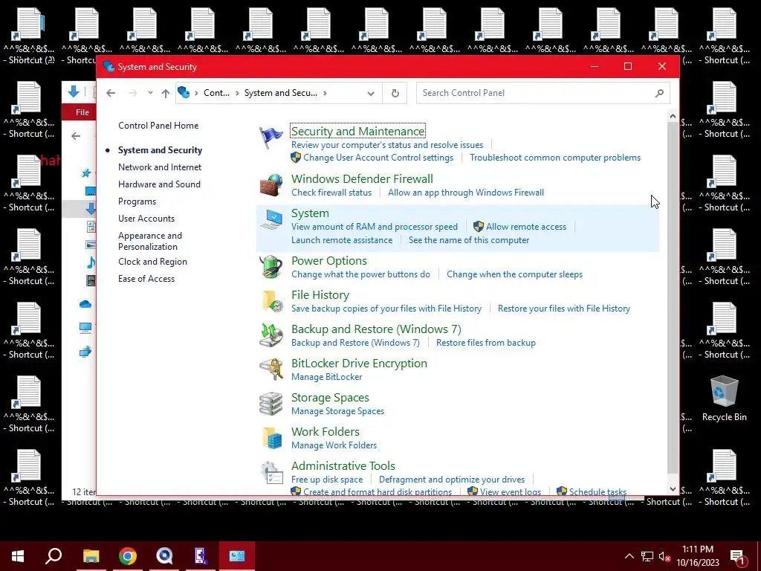Screen dimensions: 761x571
Task: Open recent locations dropdown arrow
Action: pyautogui.click(x=150, y=93)
